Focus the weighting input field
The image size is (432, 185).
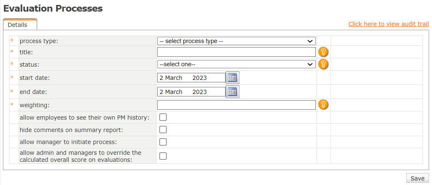[x=236, y=105]
